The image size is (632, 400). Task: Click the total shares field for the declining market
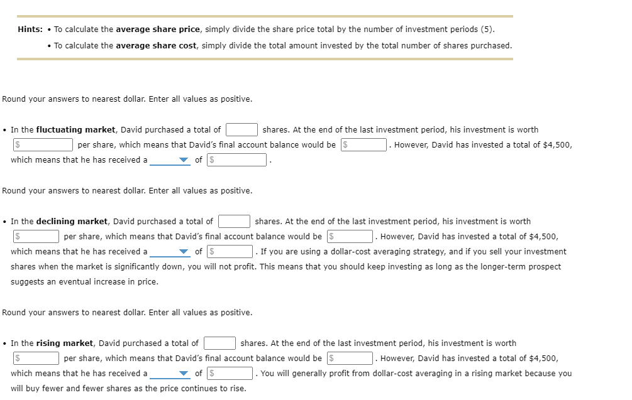234,221
